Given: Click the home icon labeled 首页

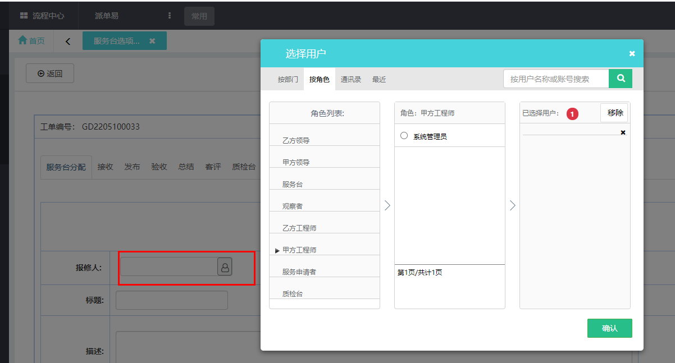Looking at the screenshot, I should tap(22, 40).
